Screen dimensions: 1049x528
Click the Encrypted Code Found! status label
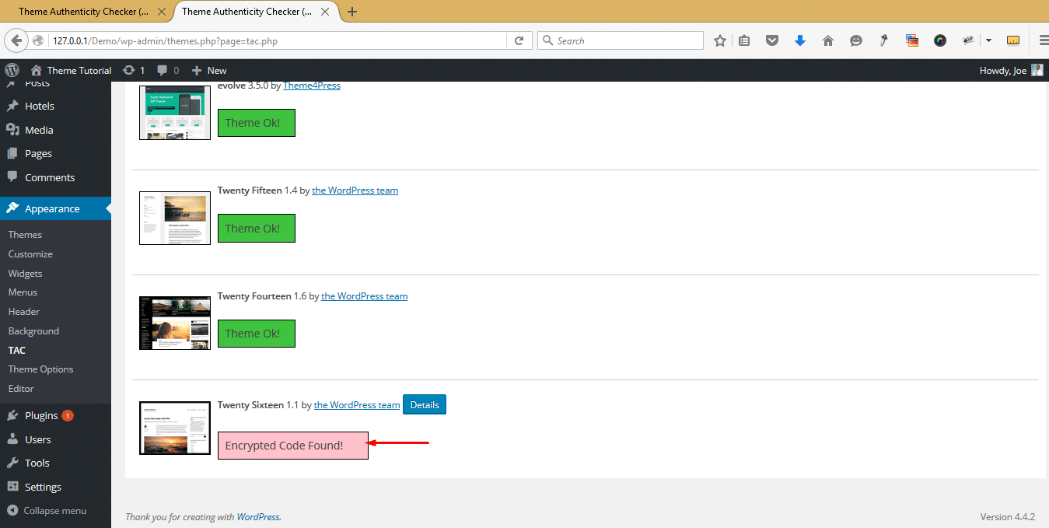tap(293, 446)
